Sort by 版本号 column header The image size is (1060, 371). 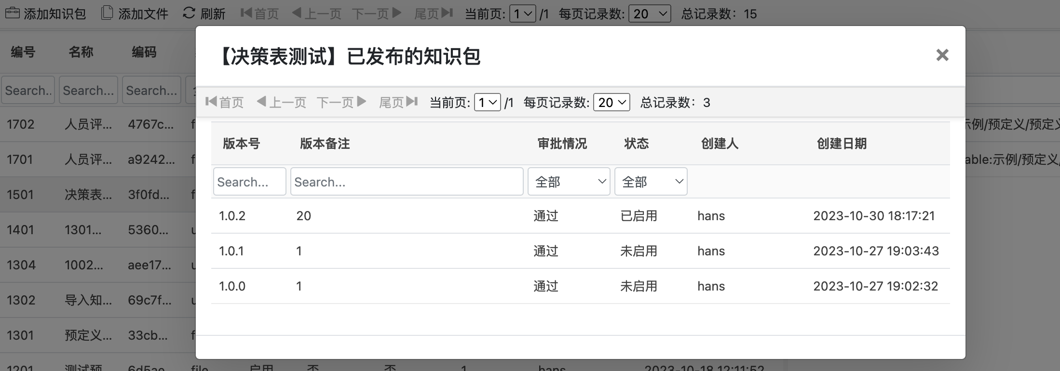coord(241,144)
